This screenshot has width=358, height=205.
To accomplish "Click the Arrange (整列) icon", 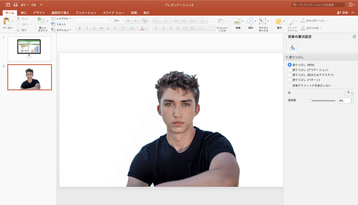I will click(278, 21).
